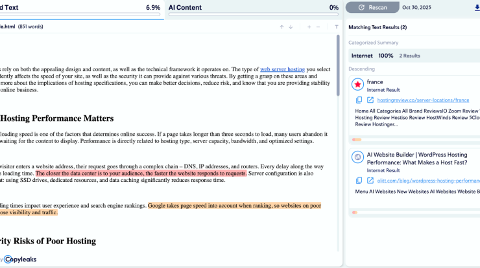Image resolution: width=480 pixels, height=268 pixels.
Task: Click the red star france favicon
Action: click(357, 84)
